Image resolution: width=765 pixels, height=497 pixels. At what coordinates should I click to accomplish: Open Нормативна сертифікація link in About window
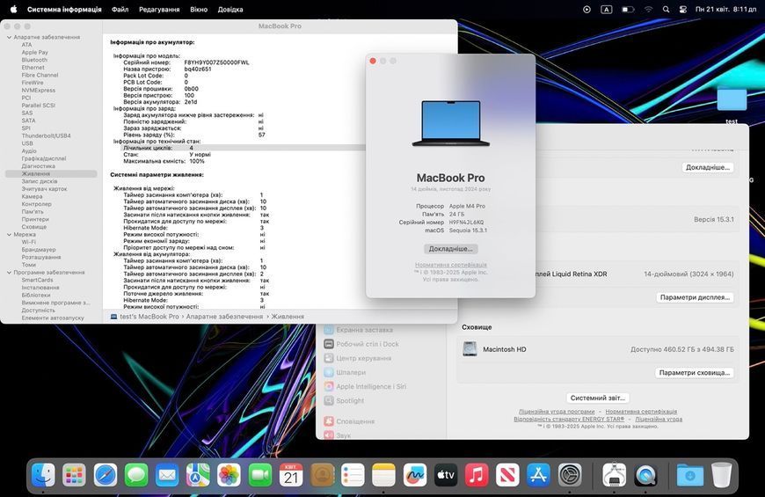coord(451,265)
